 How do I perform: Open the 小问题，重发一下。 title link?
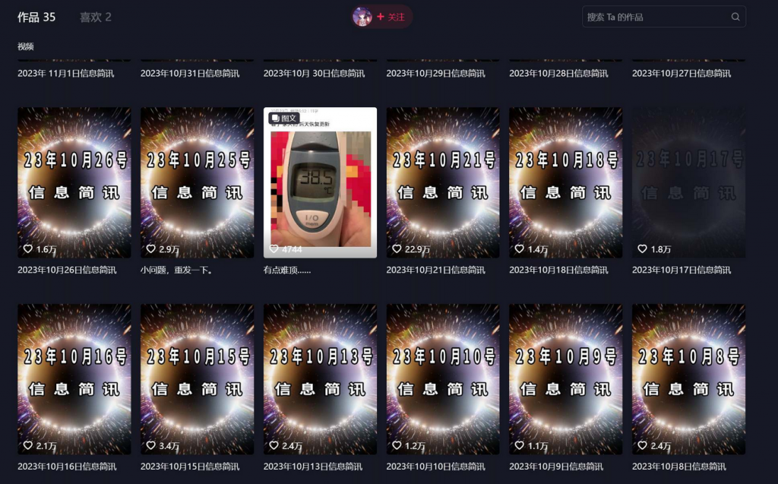coord(176,270)
